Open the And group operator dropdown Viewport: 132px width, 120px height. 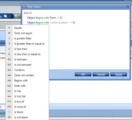[x=26, y=13]
